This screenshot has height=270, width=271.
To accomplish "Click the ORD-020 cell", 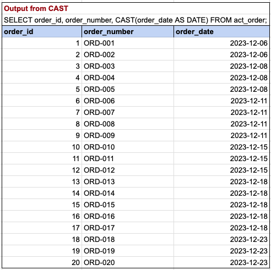I will (x=128, y=262).
